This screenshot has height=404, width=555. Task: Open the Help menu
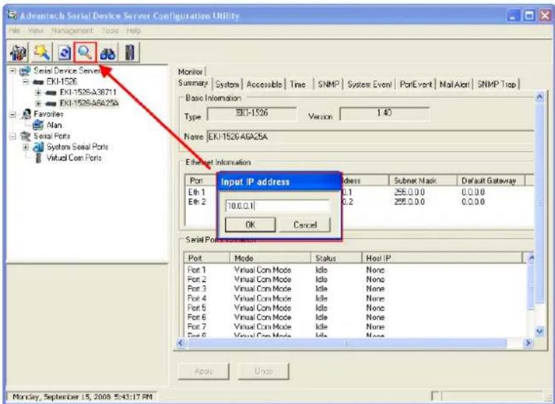coord(134,31)
